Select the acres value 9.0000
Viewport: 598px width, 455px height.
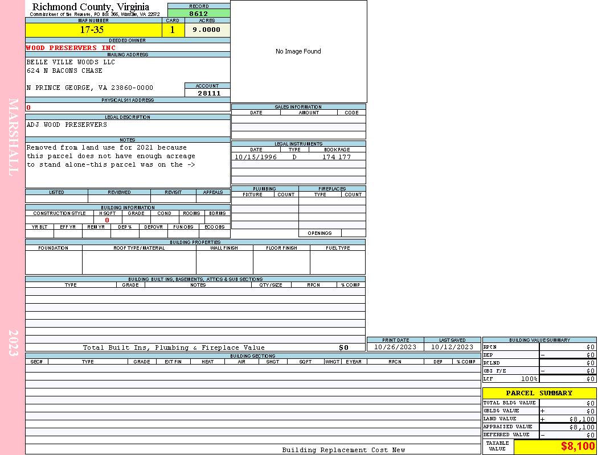pos(207,30)
